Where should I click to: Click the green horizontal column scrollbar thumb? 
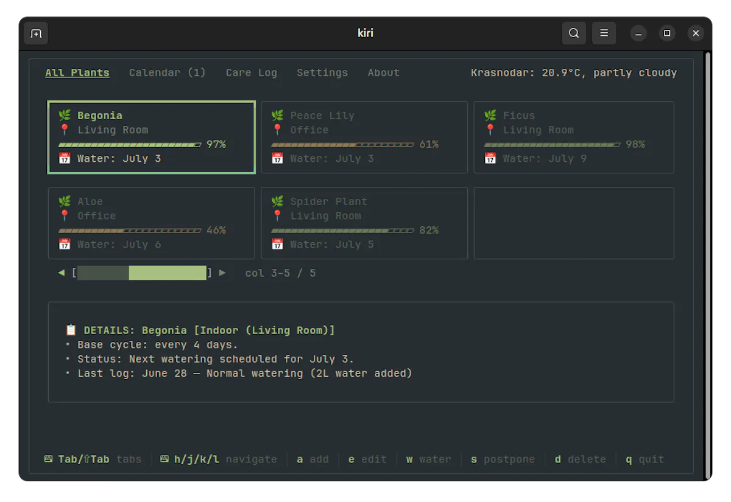tap(168, 273)
